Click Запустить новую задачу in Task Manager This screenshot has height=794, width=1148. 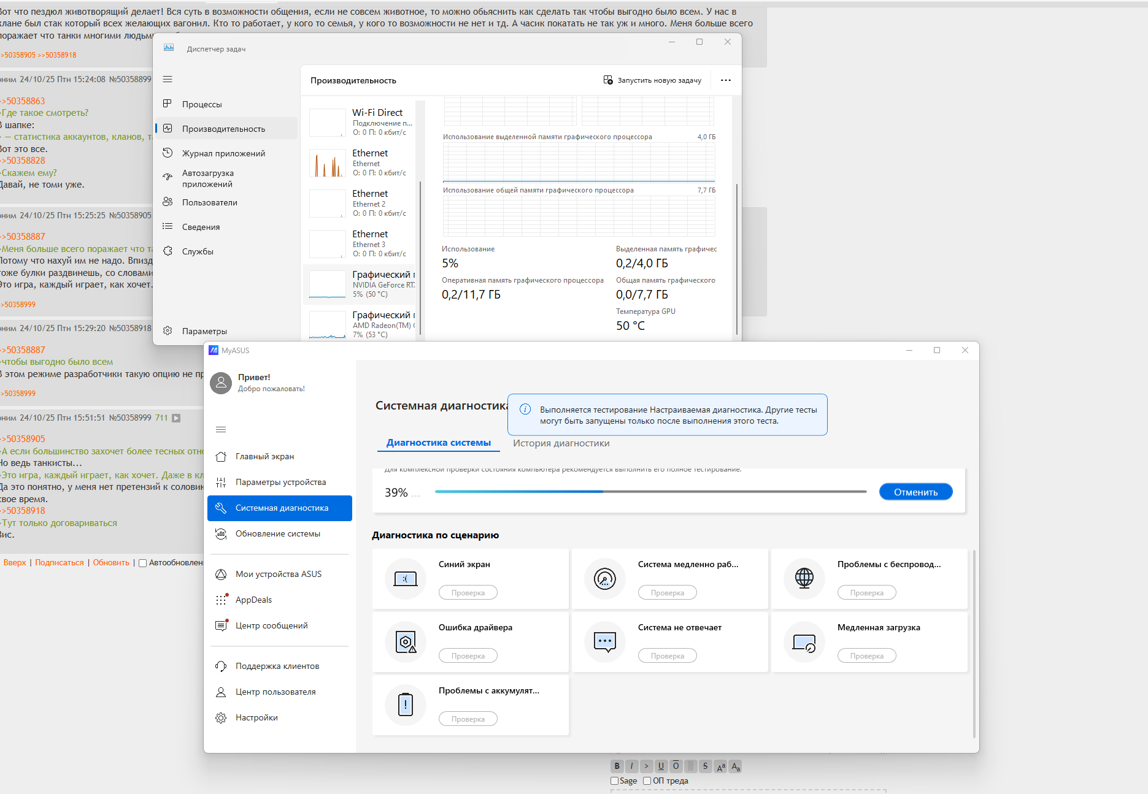pyautogui.click(x=653, y=80)
